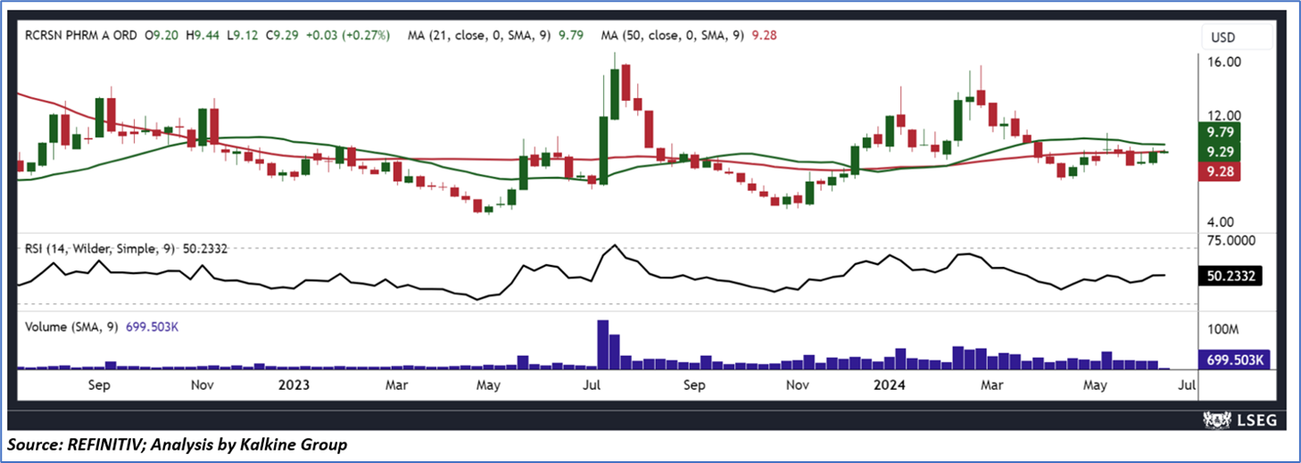Click the green 9.29 last price tag
The width and height of the screenshot is (1301, 463).
(1220, 152)
